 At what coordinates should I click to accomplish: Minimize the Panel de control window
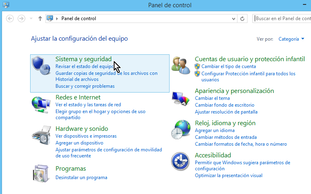click(x=305, y=4)
